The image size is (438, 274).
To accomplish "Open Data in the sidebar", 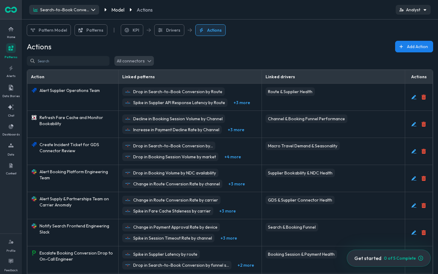I will 11,149.
